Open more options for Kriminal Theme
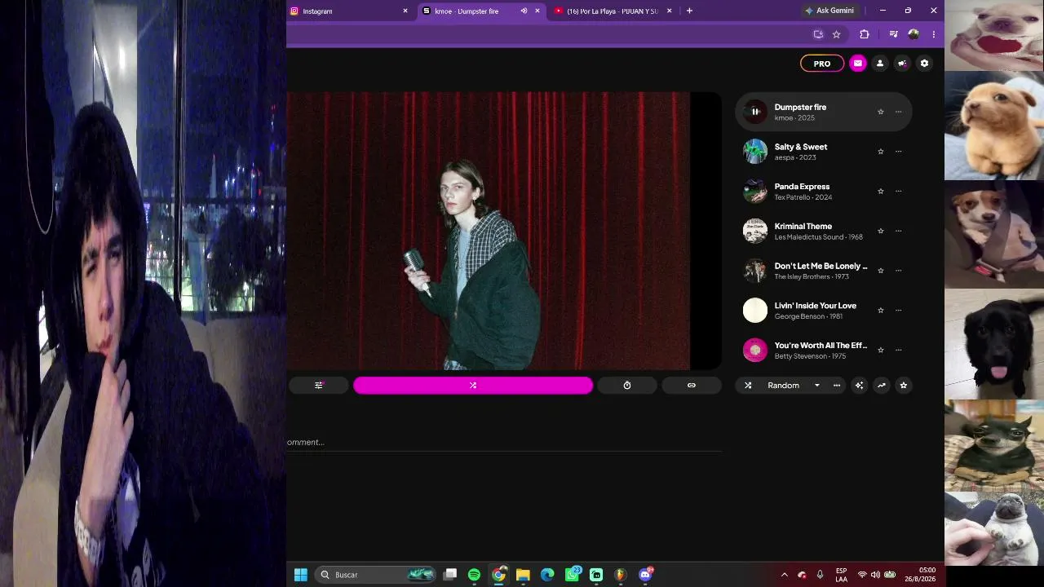This screenshot has height=587, width=1044. coord(898,231)
